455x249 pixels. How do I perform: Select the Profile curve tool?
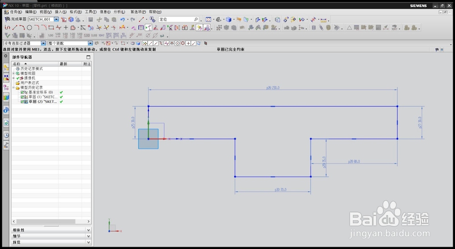point(8,28)
